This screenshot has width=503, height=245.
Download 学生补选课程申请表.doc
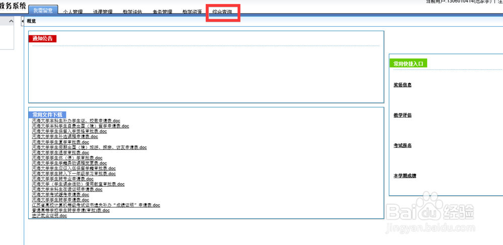tap(65, 137)
